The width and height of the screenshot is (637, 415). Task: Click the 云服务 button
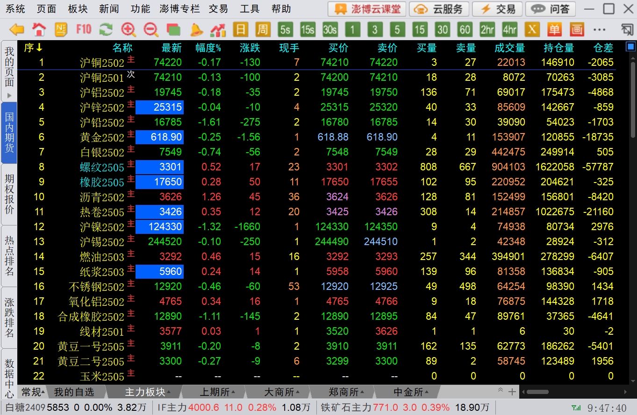tap(439, 9)
